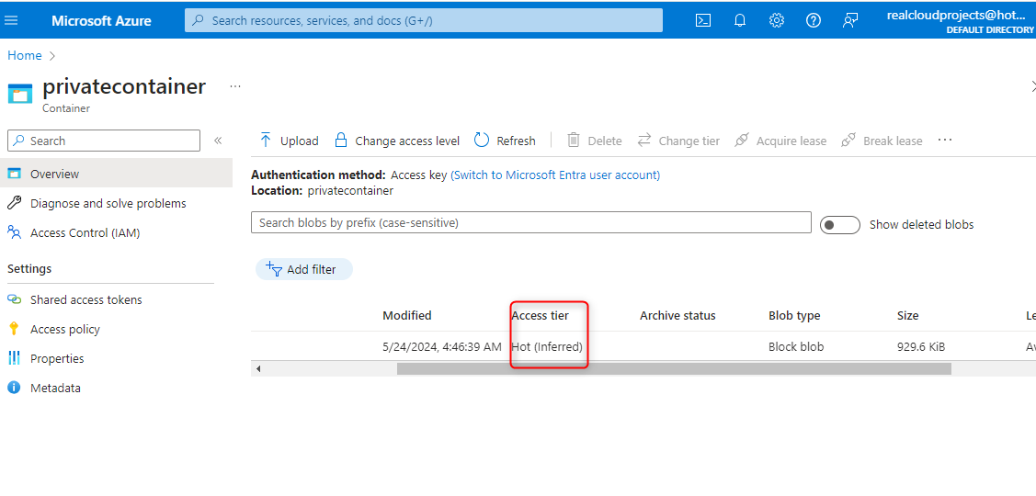Open portal settings gear
This screenshot has height=496, width=1036.
[x=777, y=20]
